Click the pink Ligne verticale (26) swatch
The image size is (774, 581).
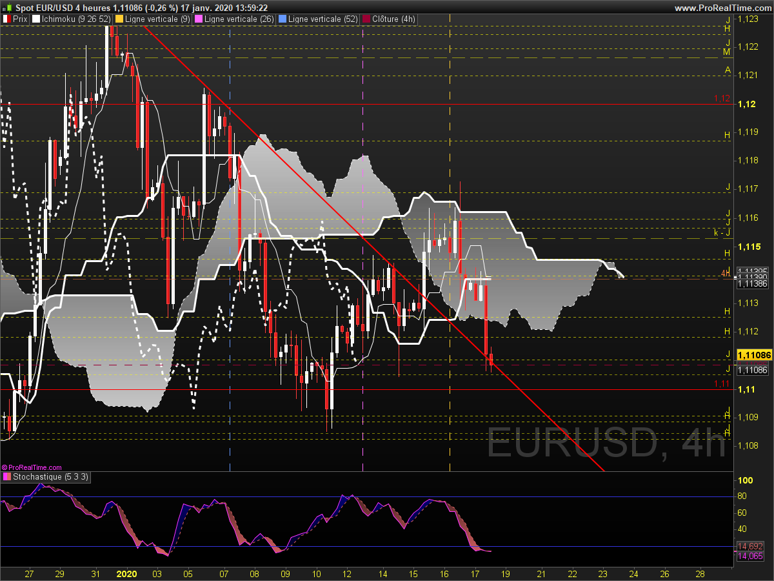(197, 19)
